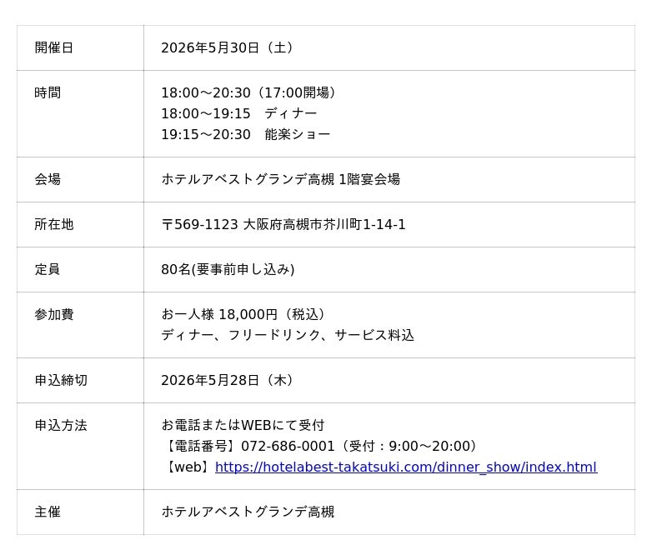Click the 18:00～20:30（17:00開場）text
667x560 pixels.
(x=250, y=93)
